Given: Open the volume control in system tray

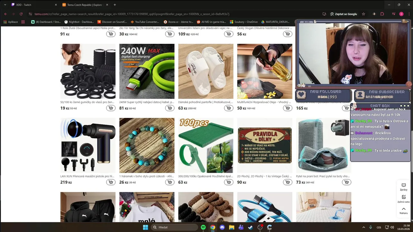Looking at the screenshot, I should (392, 227).
